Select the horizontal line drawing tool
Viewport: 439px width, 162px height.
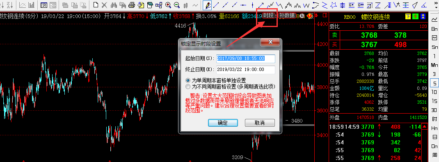pos(243,5)
